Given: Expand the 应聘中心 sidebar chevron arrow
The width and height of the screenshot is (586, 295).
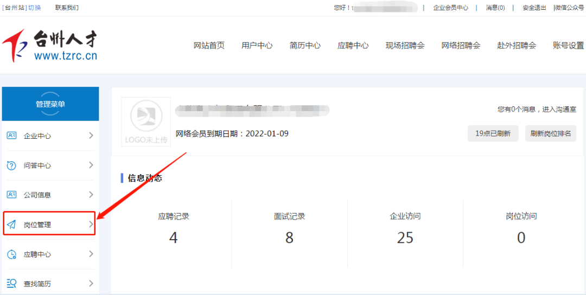Looking at the screenshot, I should 91,254.
